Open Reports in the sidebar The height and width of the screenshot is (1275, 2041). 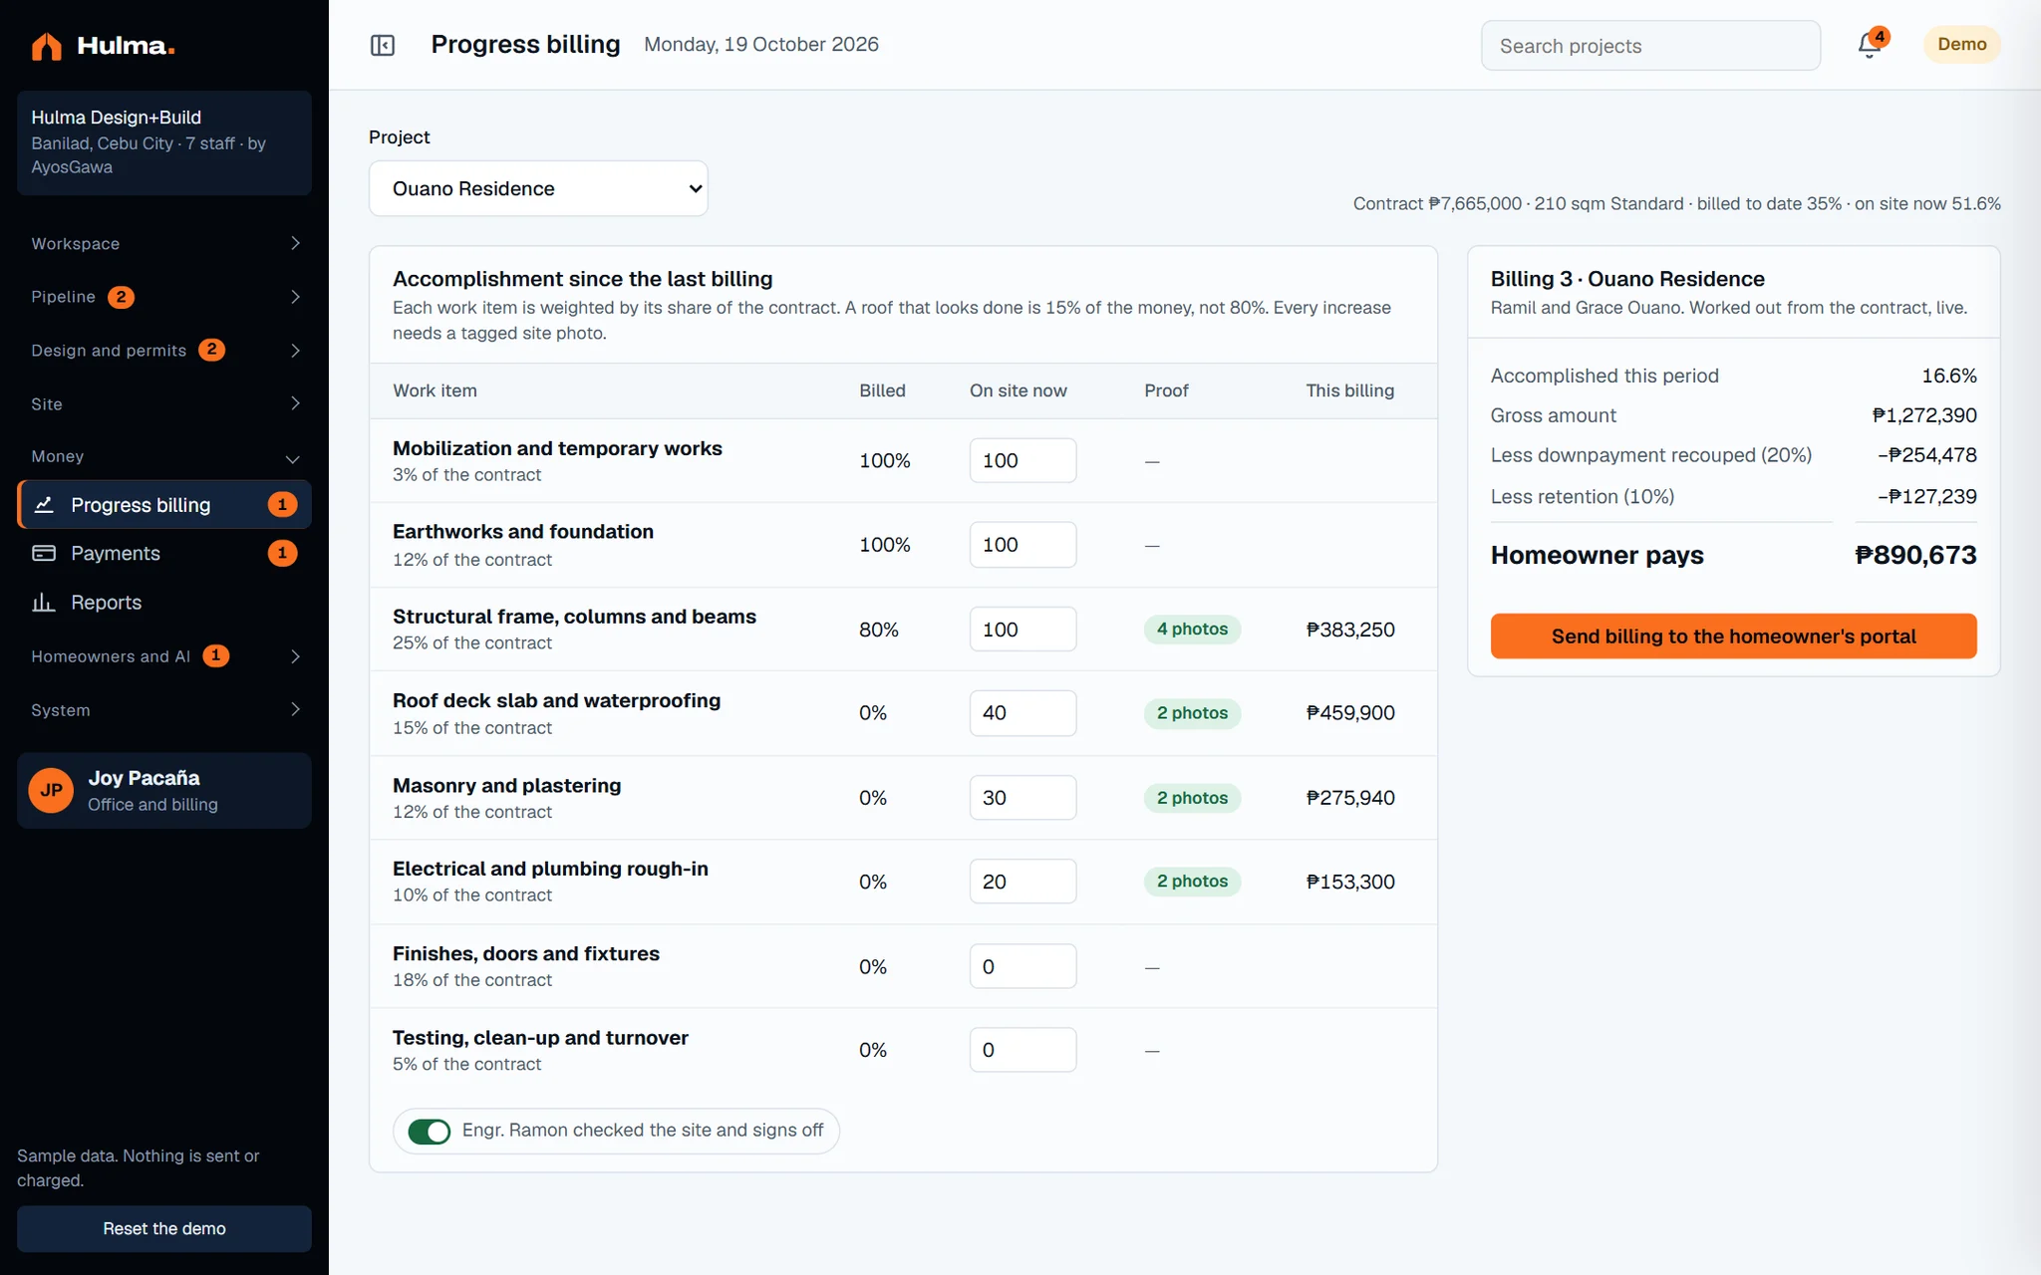(x=164, y=603)
